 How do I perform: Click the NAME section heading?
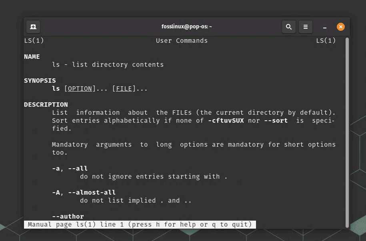tap(32, 57)
